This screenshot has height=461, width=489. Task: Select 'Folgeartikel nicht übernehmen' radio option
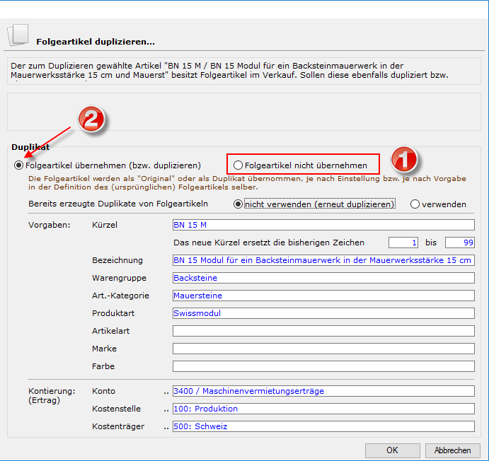238,165
